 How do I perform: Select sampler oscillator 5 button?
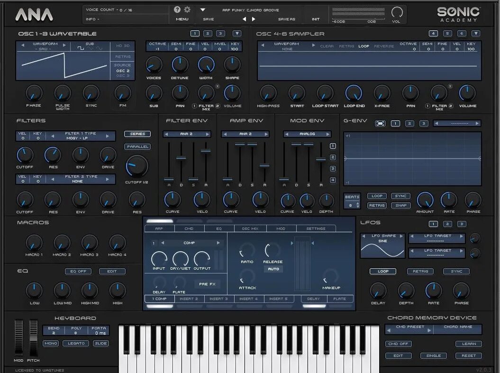click(447, 33)
